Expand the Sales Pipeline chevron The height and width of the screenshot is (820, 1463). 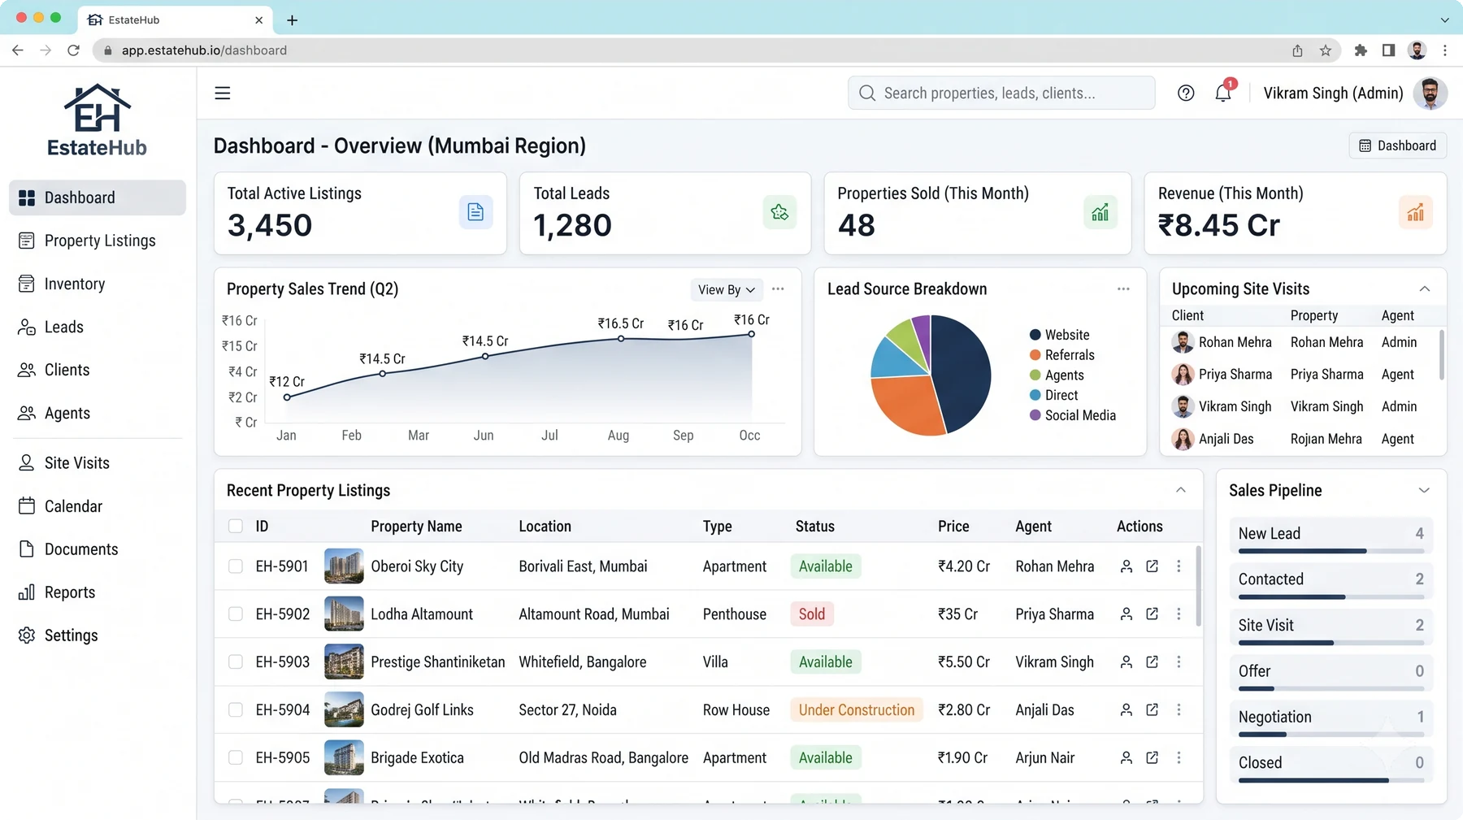click(1424, 490)
